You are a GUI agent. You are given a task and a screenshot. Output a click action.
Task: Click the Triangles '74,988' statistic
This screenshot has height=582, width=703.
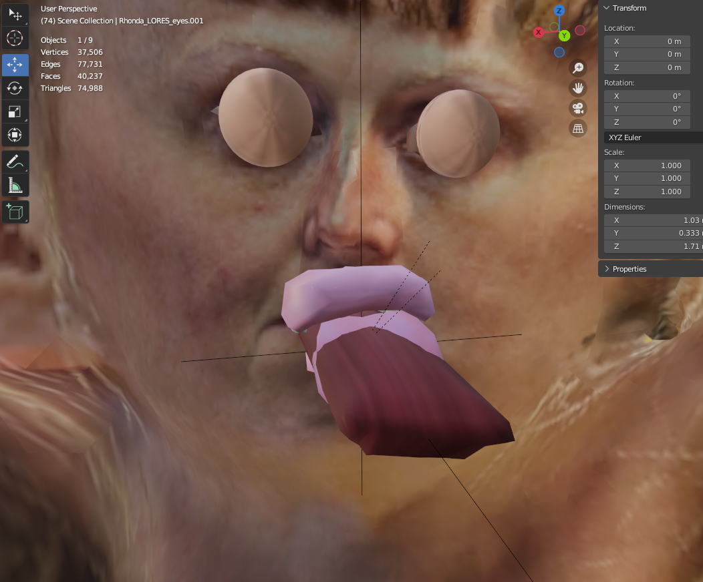point(90,88)
